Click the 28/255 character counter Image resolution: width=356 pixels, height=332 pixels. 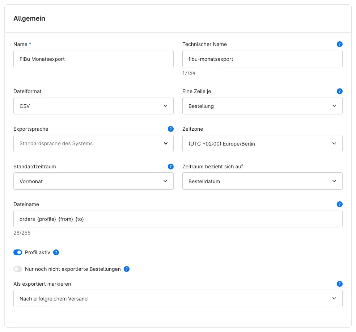coord(22,233)
